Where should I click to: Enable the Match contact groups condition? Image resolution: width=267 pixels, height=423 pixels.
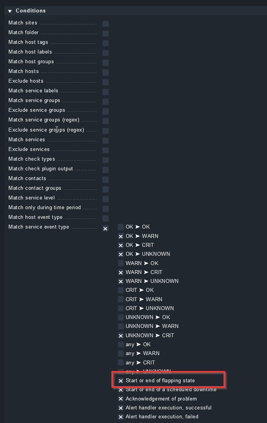click(105, 189)
